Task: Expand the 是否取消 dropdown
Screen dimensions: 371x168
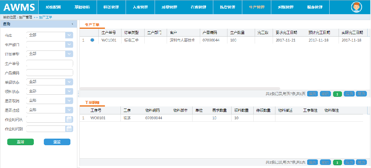Action: [x=69, y=101]
